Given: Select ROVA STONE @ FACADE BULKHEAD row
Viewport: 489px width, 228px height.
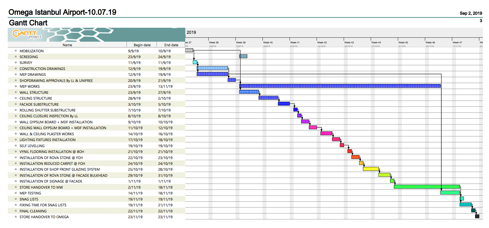Looking at the screenshot, I should (96, 175).
